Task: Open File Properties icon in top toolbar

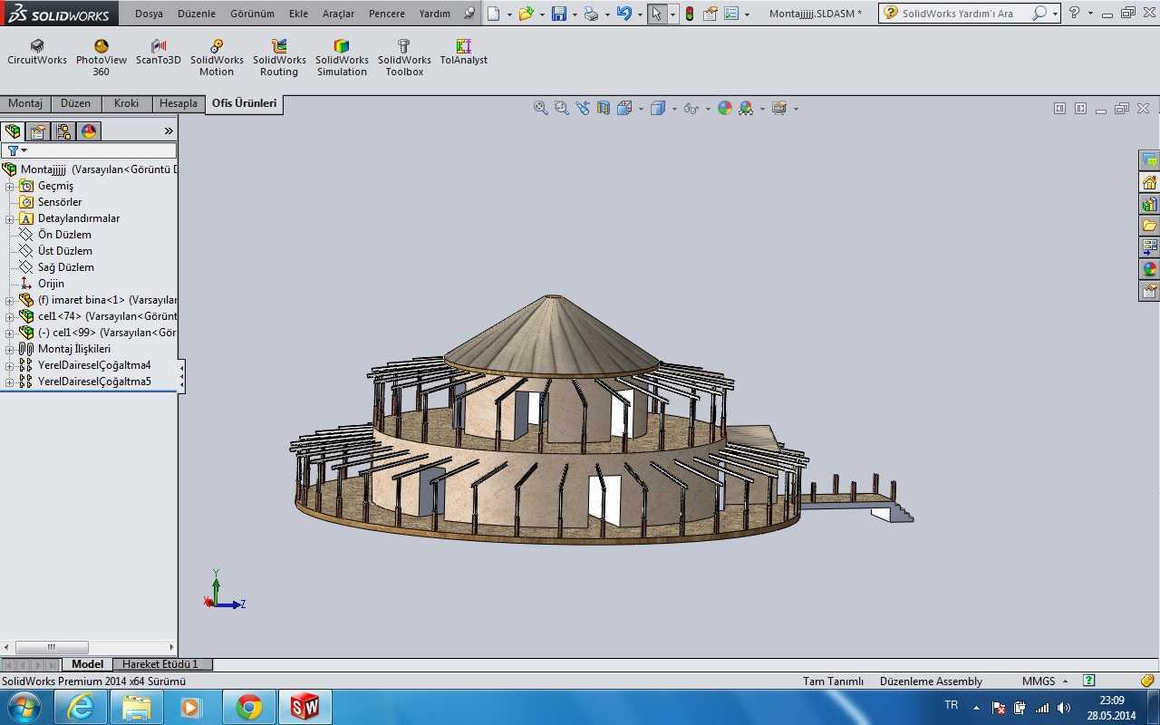Action: [710, 14]
